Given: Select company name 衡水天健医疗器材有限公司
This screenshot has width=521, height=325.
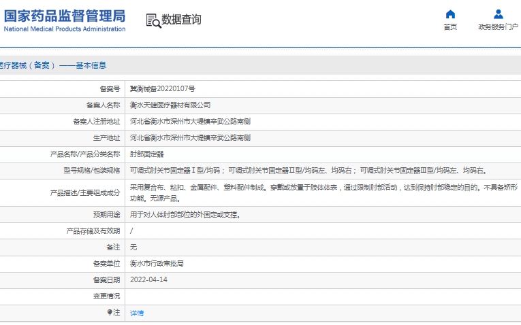Looking at the screenshot, I should click(170, 105).
